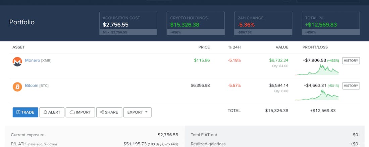
Task: Open the Monero asset link
Action: point(33,60)
